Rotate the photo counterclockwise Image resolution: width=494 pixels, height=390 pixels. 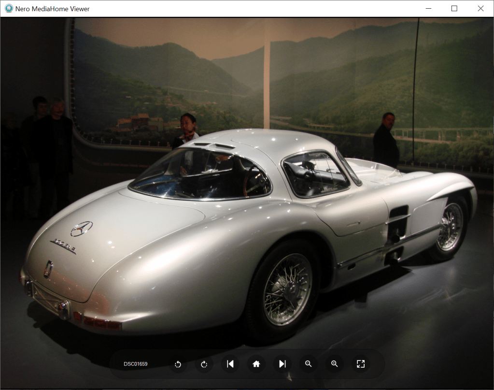[x=178, y=364]
